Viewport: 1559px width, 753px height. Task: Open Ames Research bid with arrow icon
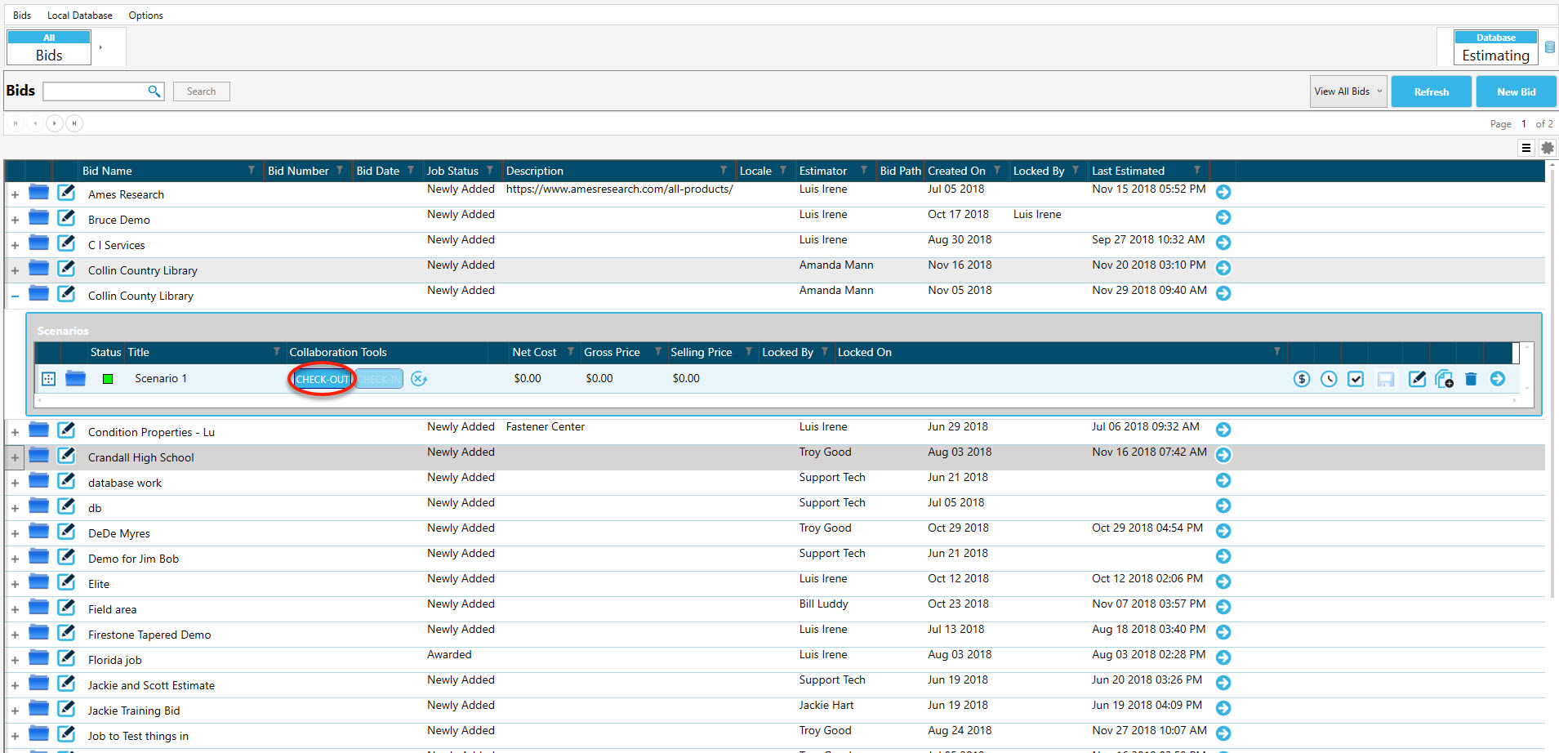[1223, 192]
